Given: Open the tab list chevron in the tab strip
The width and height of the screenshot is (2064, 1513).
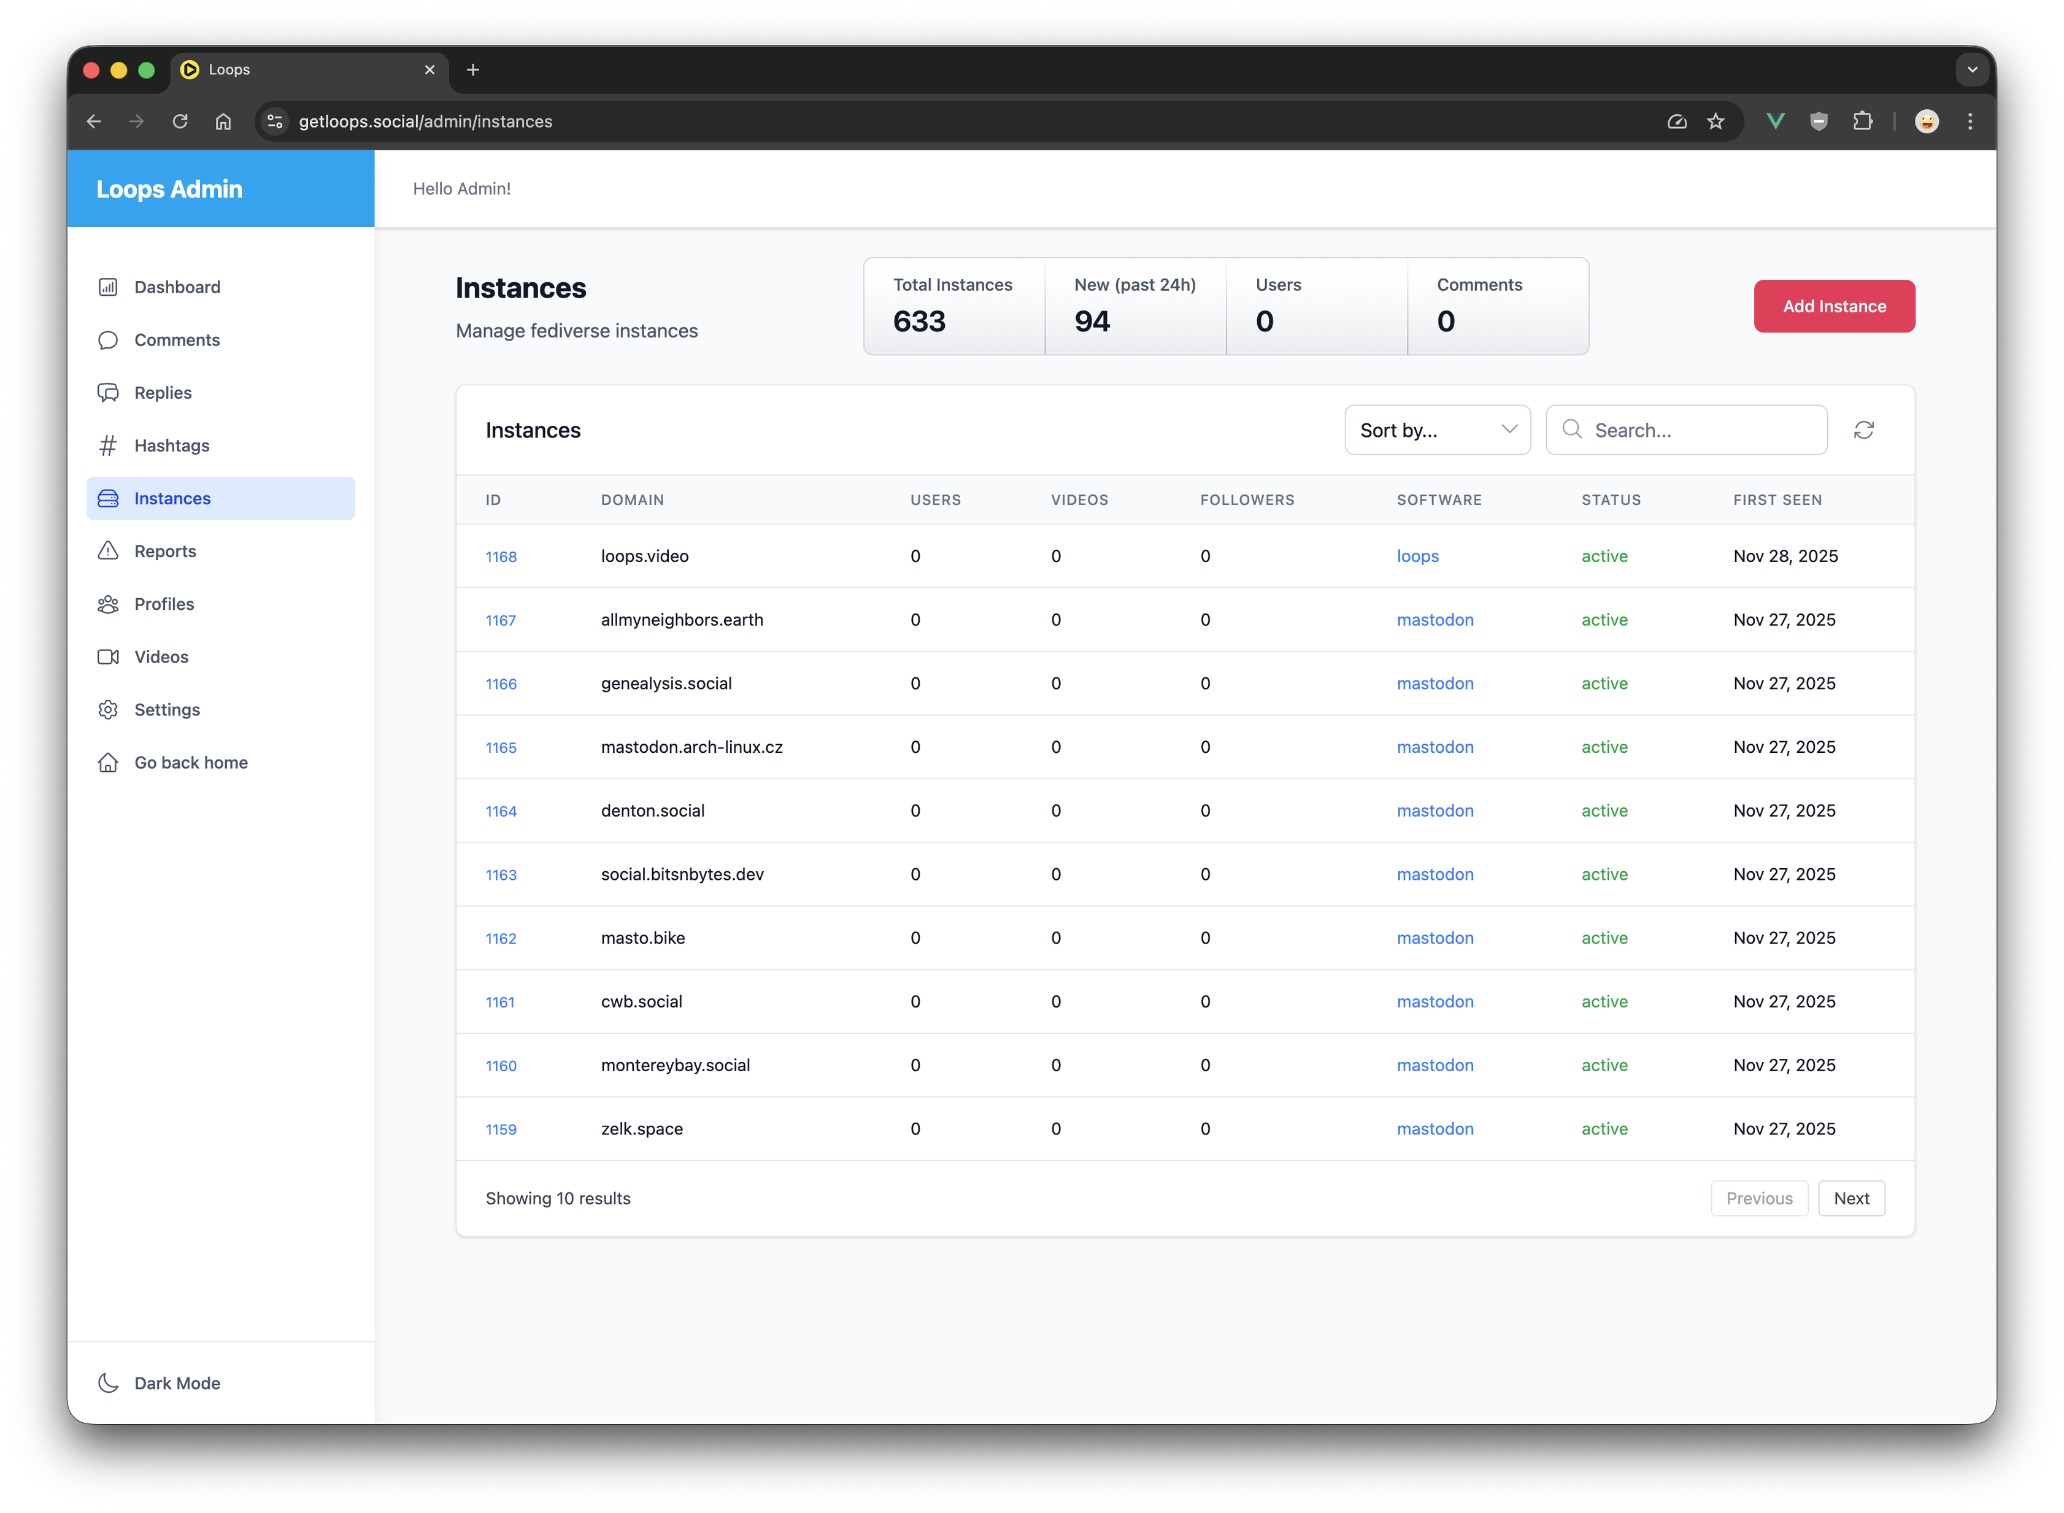Looking at the screenshot, I should [1973, 69].
